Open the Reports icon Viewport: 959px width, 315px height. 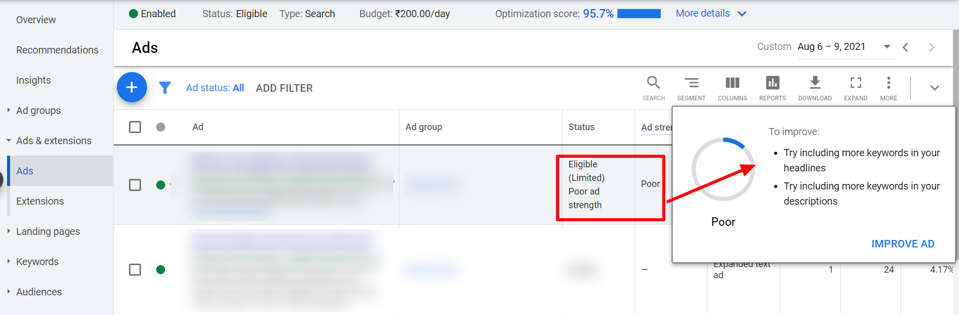pos(773,88)
